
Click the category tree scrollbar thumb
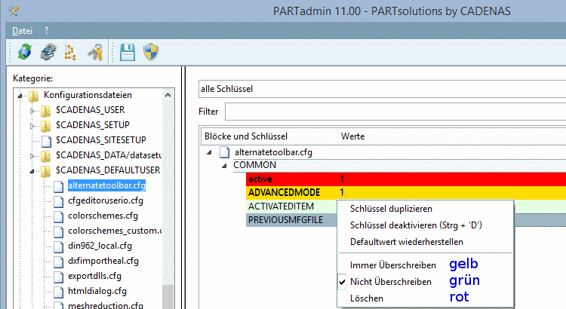(x=168, y=296)
